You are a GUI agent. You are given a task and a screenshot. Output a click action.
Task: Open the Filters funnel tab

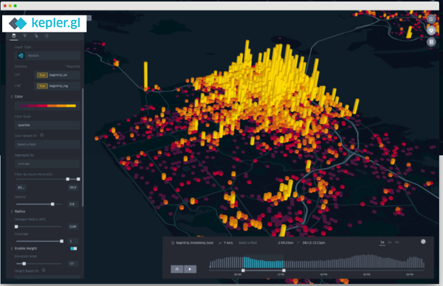pyautogui.click(x=25, y=36)
